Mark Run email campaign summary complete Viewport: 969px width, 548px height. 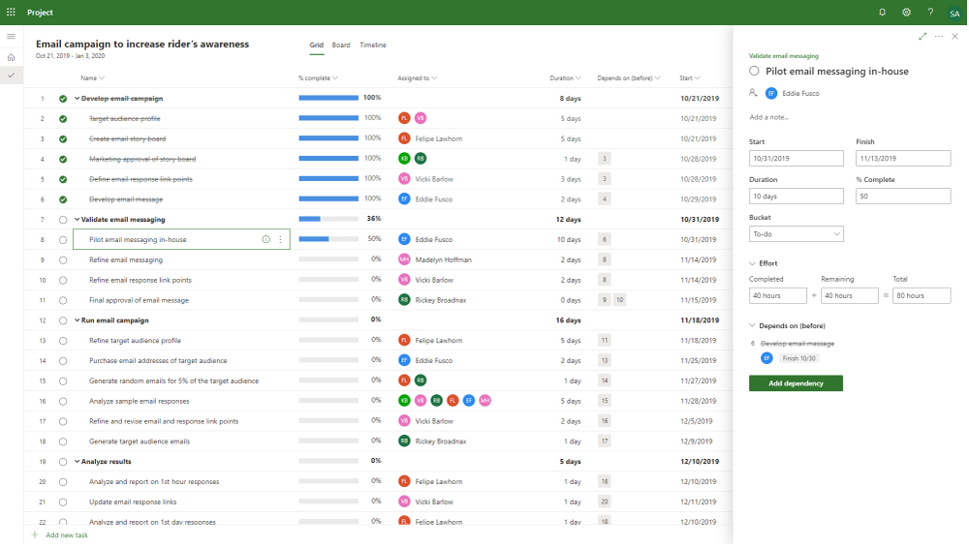point(63,320)
